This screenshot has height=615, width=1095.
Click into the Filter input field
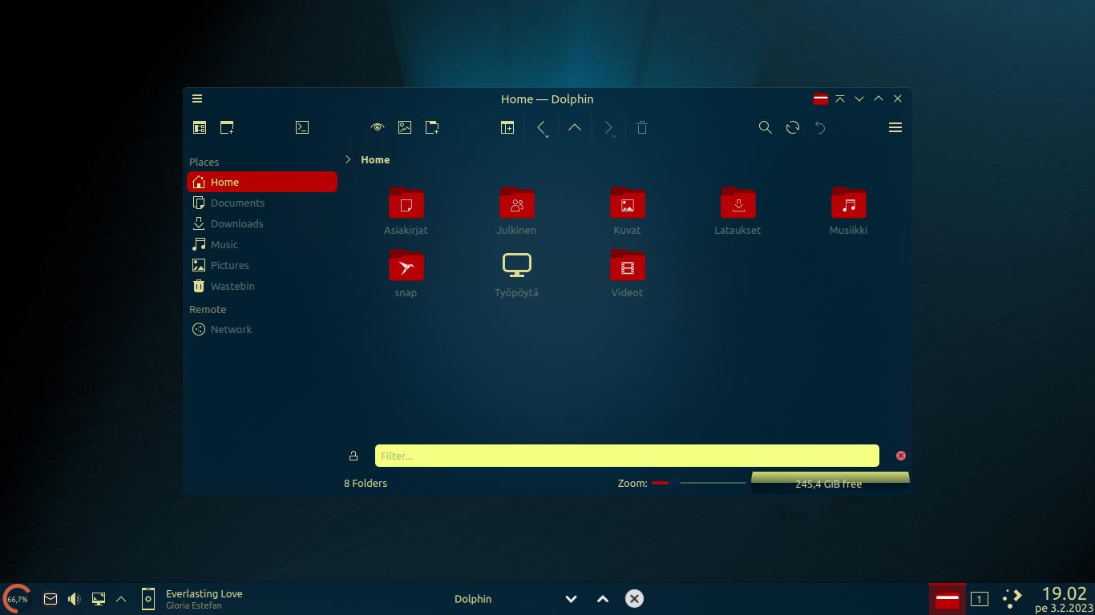(627, 456)
